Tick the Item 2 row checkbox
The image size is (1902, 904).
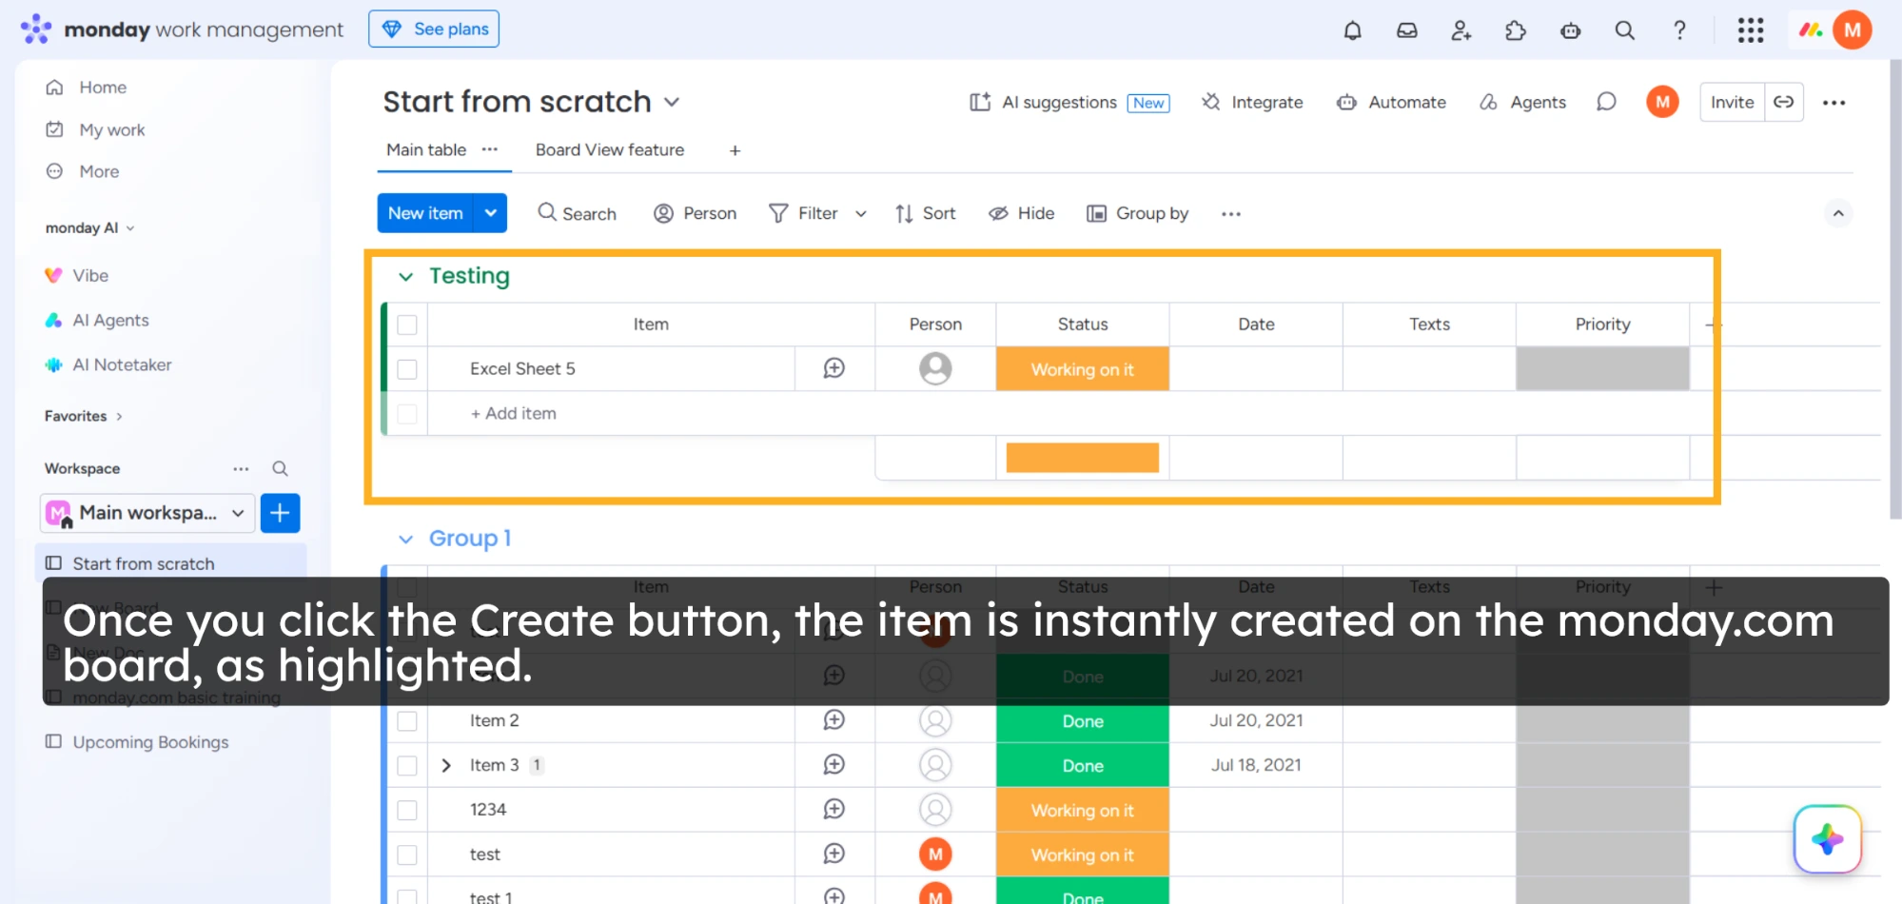407,721
